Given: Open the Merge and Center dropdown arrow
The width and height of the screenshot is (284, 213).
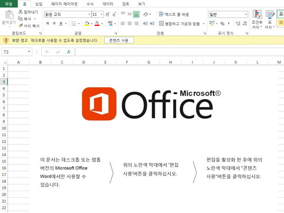Looking at the screenshot, I should coord(204,24).
